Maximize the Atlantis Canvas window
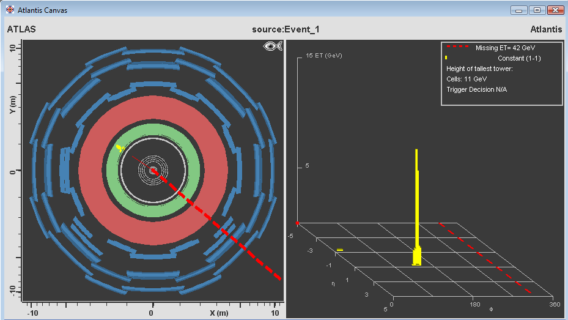 click(x=537, y=10)
